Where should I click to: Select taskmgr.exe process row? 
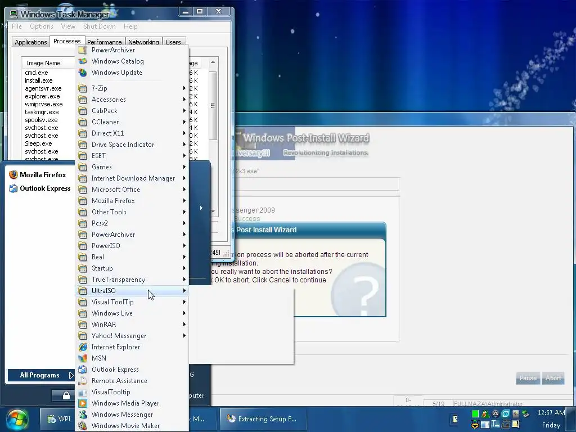tap(42, 112)
